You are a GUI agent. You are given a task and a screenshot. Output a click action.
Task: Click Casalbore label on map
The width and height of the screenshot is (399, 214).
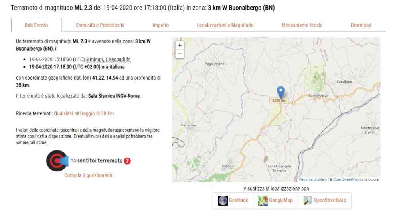[344, 82]
